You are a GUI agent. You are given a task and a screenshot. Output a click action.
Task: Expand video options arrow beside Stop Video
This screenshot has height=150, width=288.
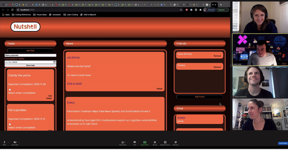point(19,142)
